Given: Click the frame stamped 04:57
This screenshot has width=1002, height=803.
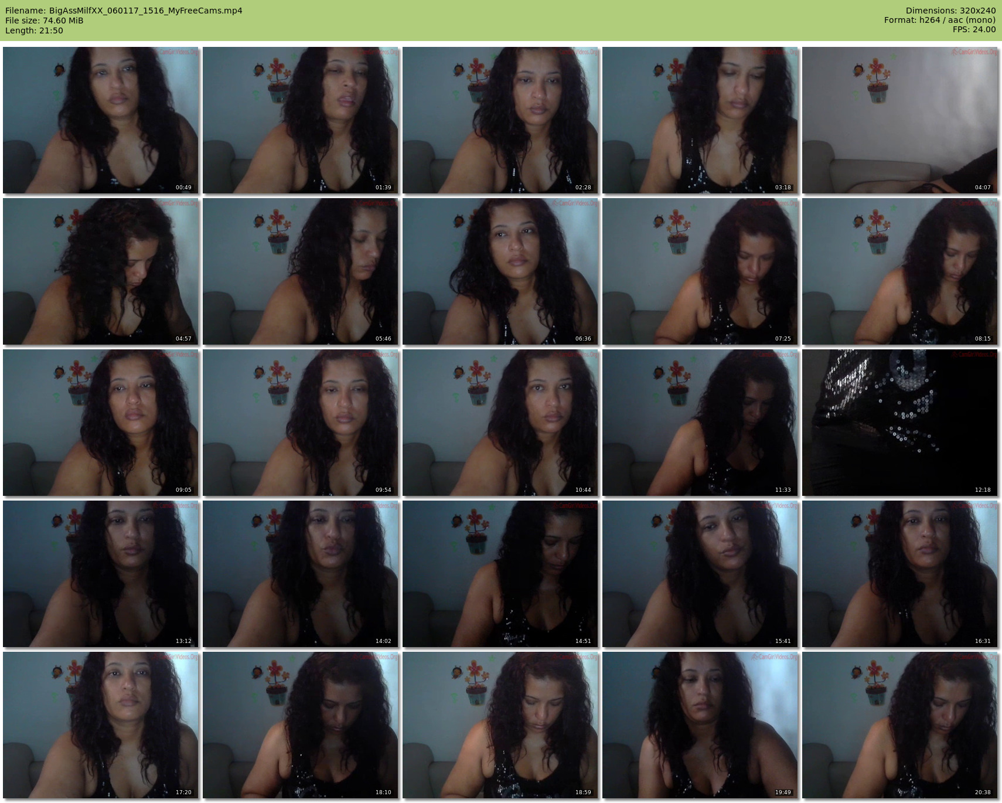Looking at the screenshot, I should pos(101,271).
